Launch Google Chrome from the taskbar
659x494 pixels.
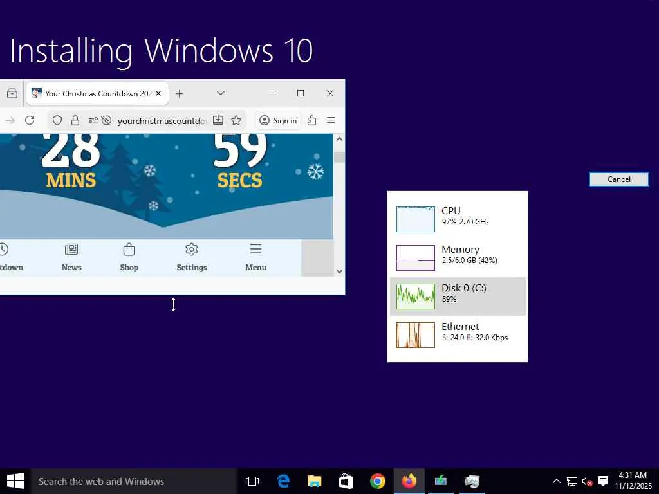click(377, 481)
